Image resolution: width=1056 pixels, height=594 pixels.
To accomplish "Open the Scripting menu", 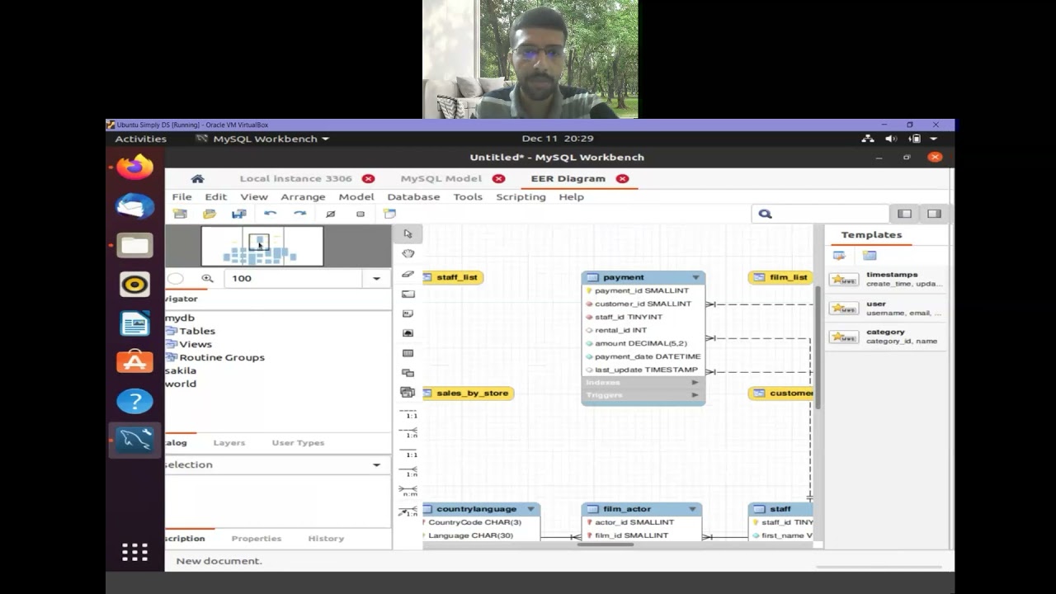I will pos(521,197).
